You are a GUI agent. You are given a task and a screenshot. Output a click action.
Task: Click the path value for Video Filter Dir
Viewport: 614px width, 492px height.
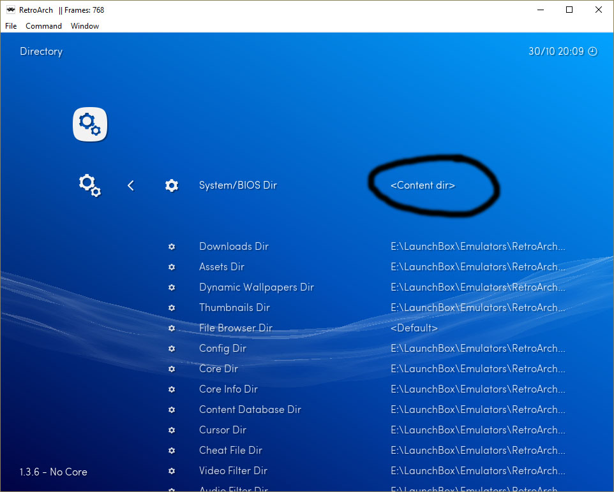(477, 471)
